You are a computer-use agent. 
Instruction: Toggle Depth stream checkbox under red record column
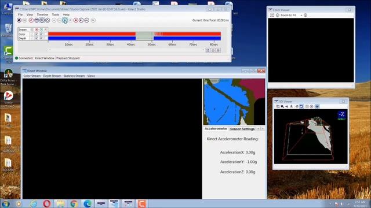coord(37,38)
